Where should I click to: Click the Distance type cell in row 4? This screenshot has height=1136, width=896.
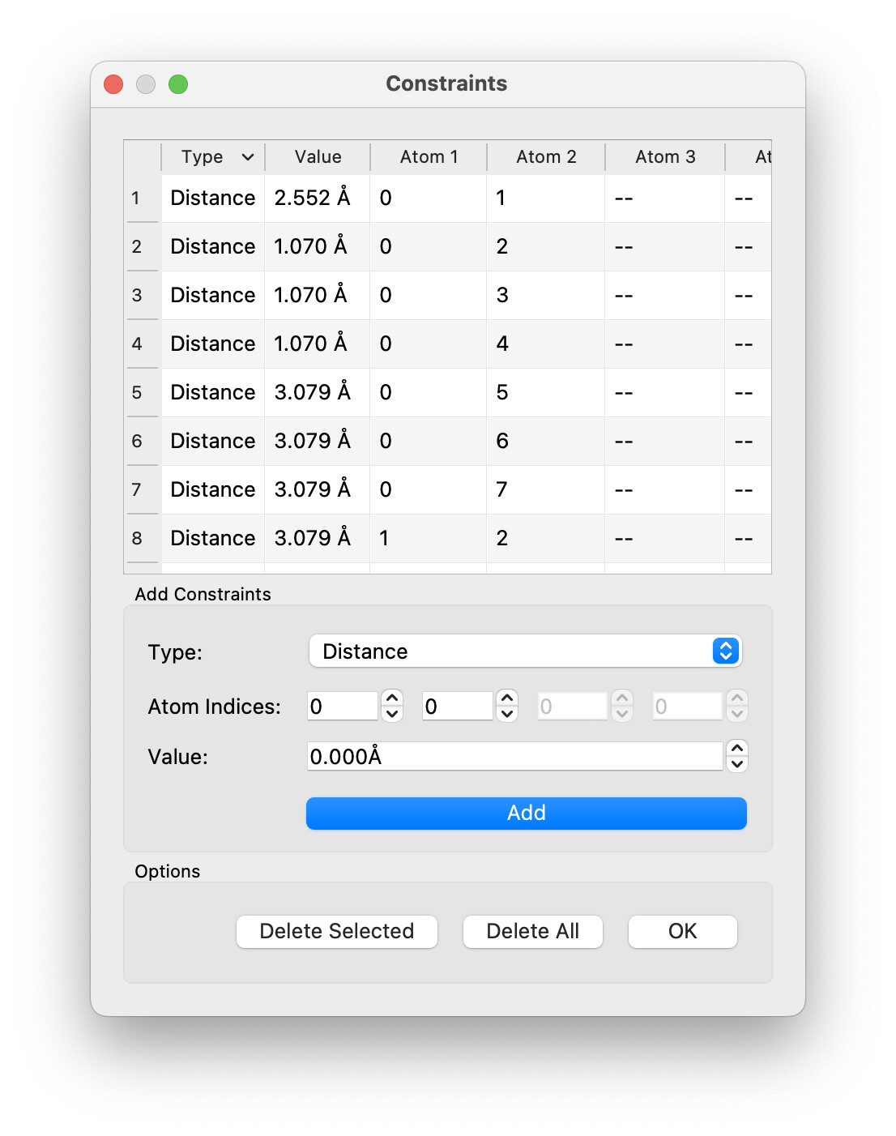213,344
